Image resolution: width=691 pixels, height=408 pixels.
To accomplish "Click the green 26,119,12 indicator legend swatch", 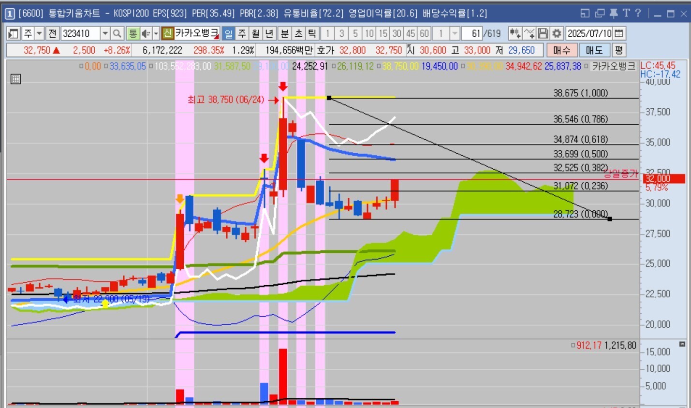I will [333, 66].
